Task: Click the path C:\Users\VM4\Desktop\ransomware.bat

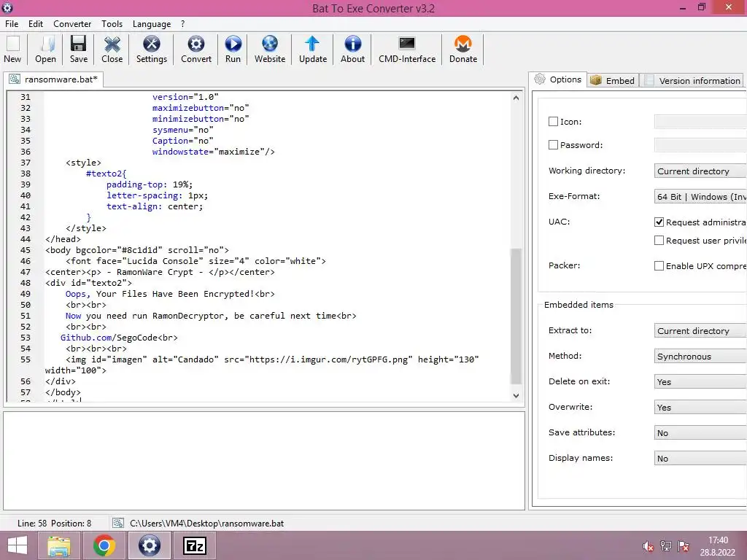Action: coord(206,524)
